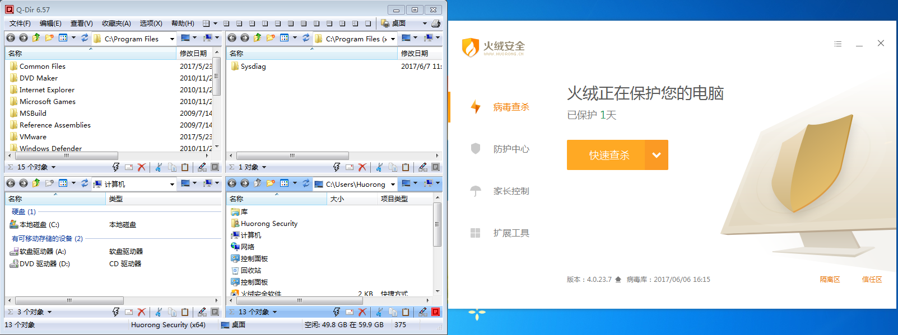The width and height of the screenshot is (898, 335).
Task: Select the Sysdiag folder
Action: pos(249,66)
